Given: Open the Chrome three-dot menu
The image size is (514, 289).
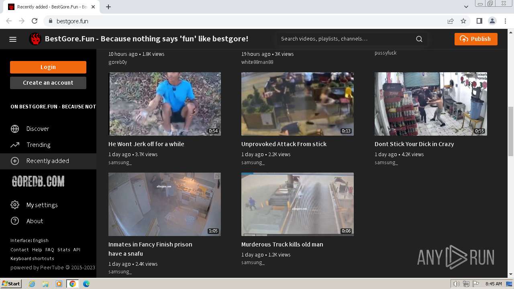Looking at the screenshot, I should pos(505,21).
